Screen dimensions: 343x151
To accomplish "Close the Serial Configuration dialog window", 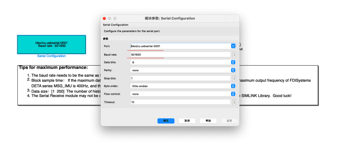I will click(x=104, y=18).
